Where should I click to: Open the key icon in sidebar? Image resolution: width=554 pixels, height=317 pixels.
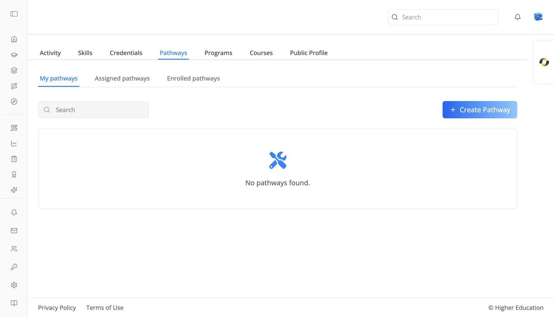pyautogui.click(x=14, y=267)
